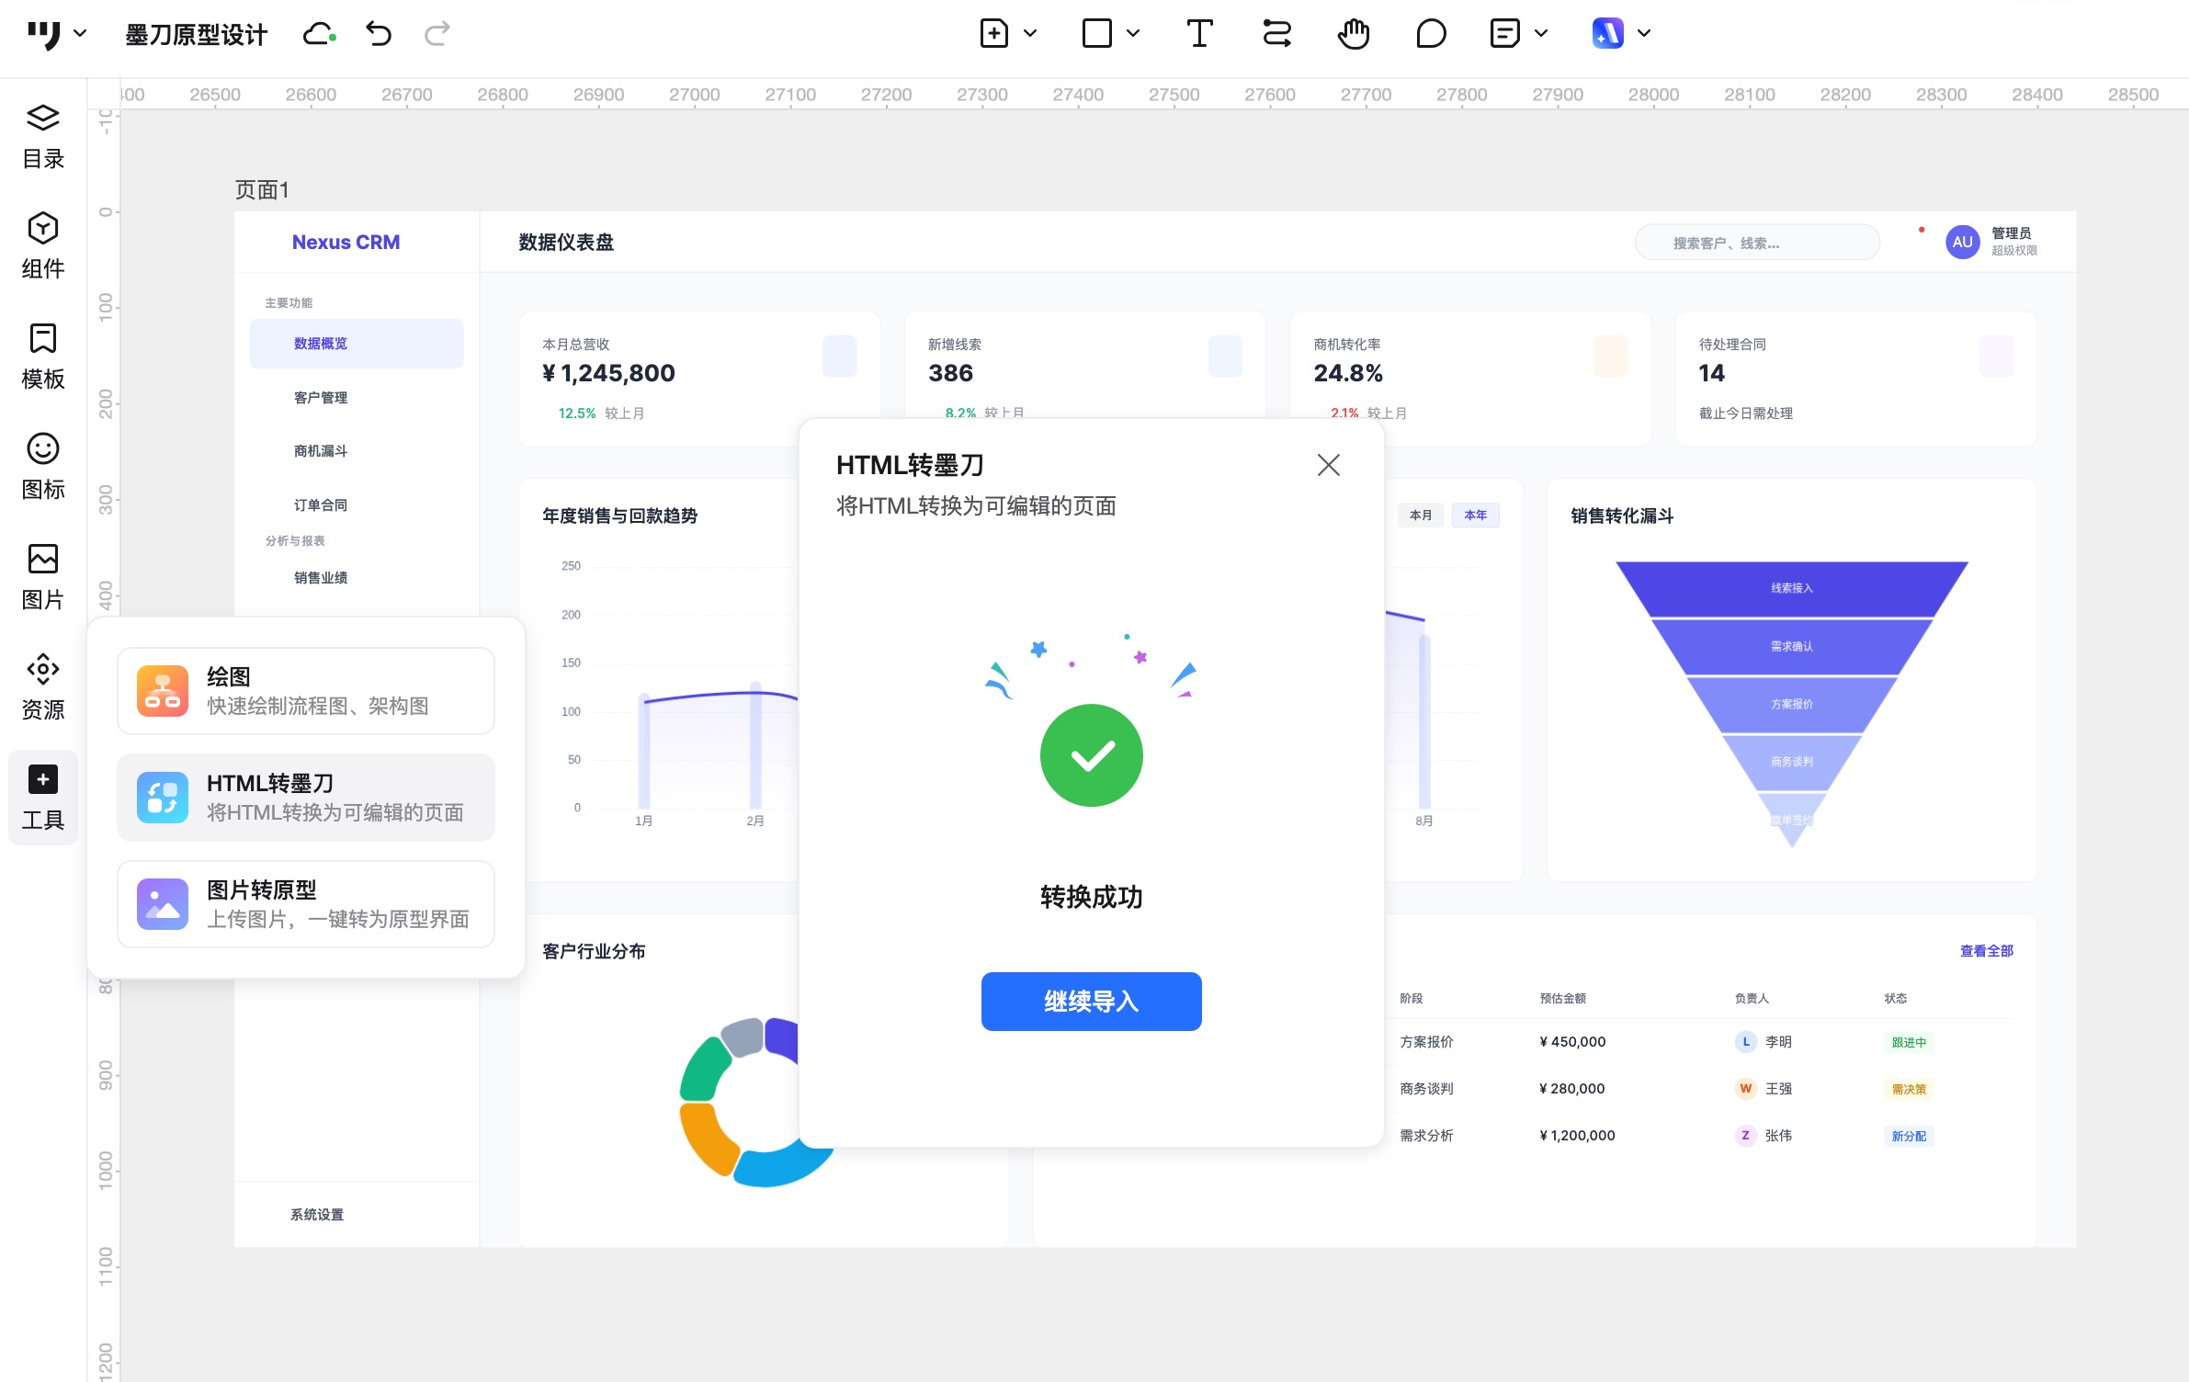
Task: Click the undo arrow
Action: (379, 34)
